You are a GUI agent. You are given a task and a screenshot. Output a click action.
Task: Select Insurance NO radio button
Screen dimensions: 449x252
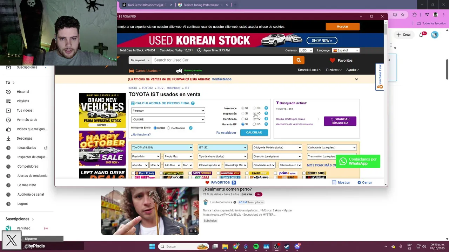[254, 108]
